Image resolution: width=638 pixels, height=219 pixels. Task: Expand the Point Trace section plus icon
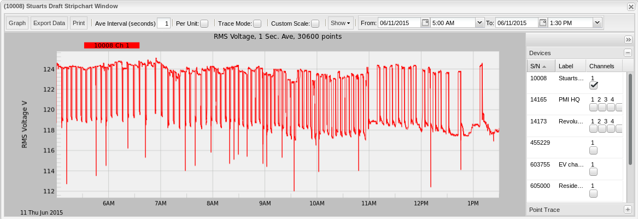[628, 210]
